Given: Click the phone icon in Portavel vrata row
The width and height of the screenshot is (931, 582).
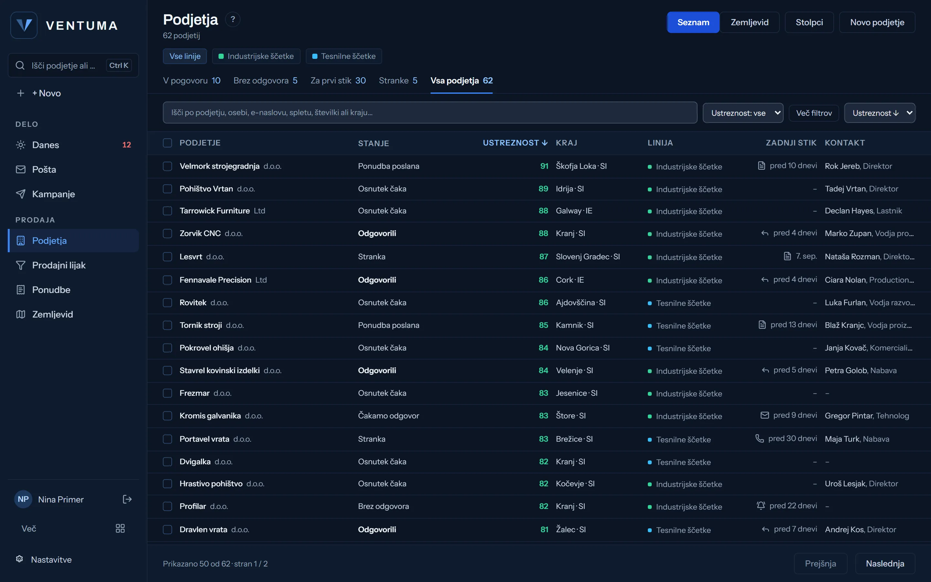Looking at the screenshot, I should [x=759, y=438].
